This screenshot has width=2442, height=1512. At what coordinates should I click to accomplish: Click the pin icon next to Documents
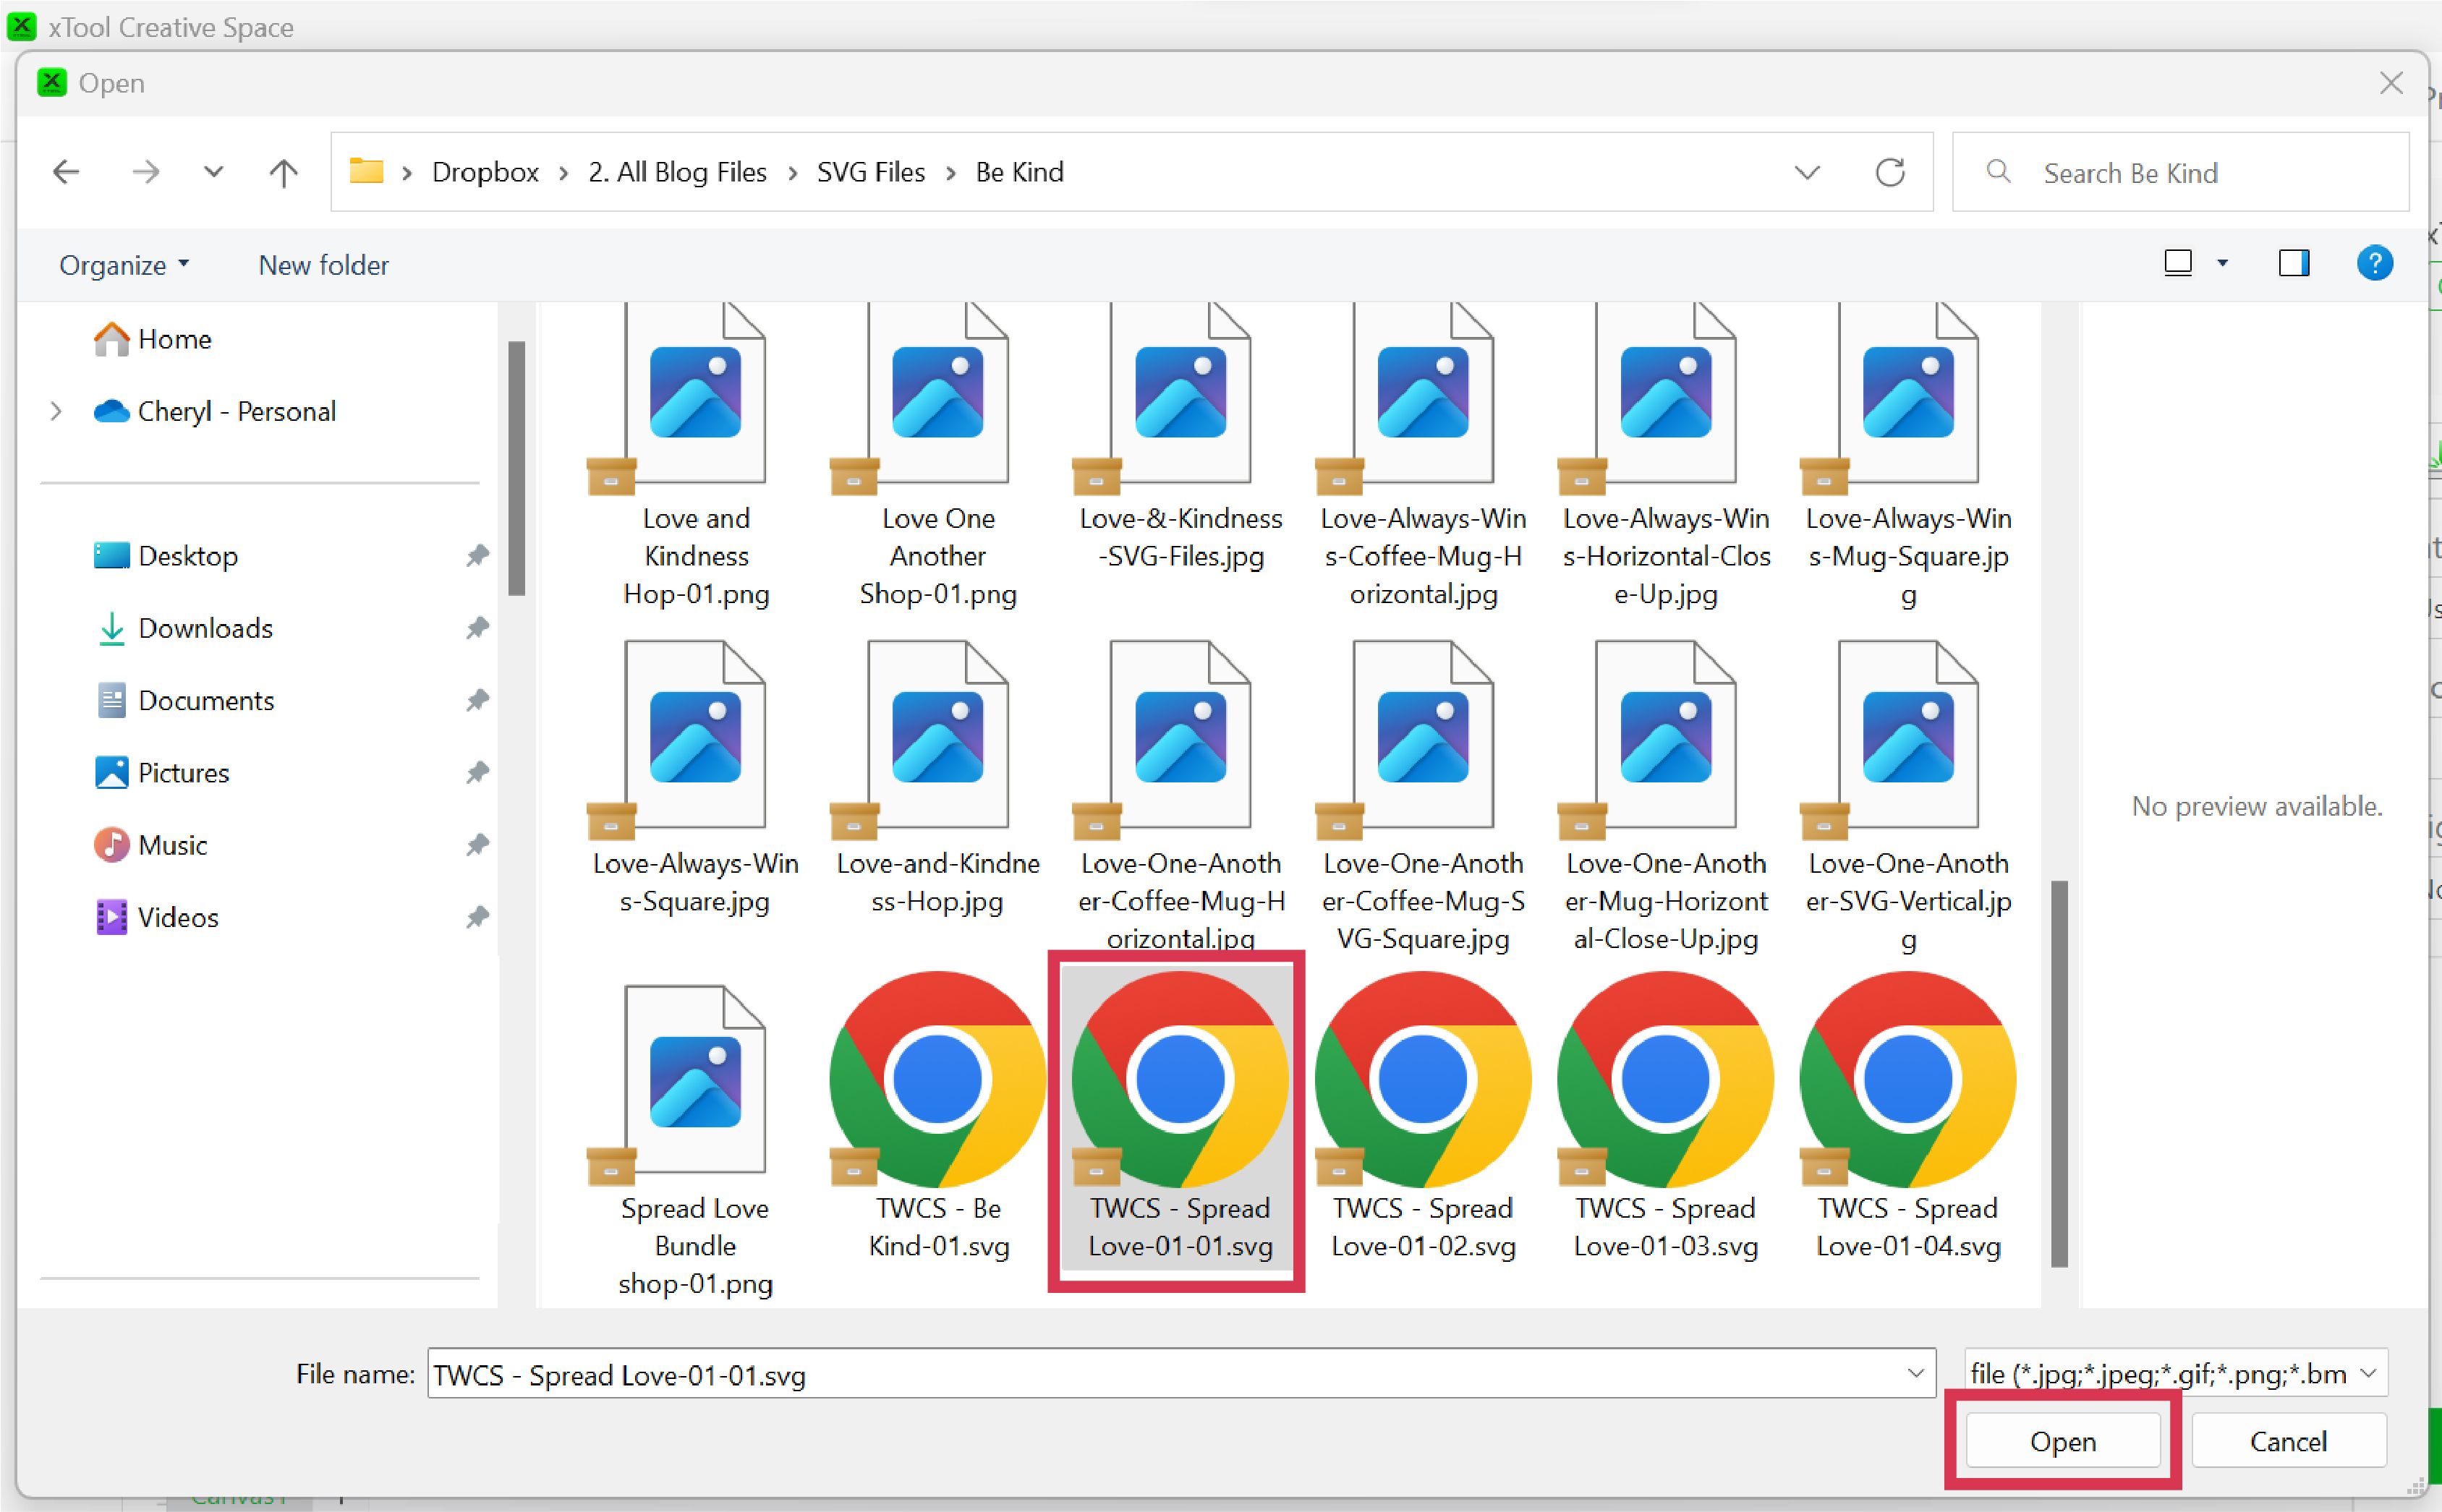tap(477, 700)
